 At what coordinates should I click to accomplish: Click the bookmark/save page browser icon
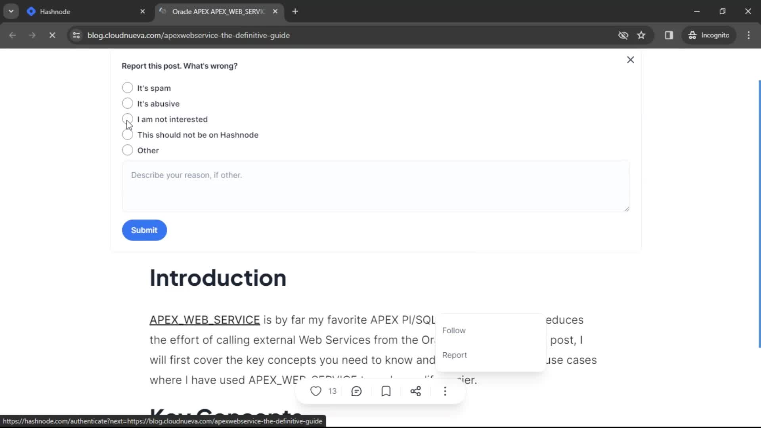[641, 35]
